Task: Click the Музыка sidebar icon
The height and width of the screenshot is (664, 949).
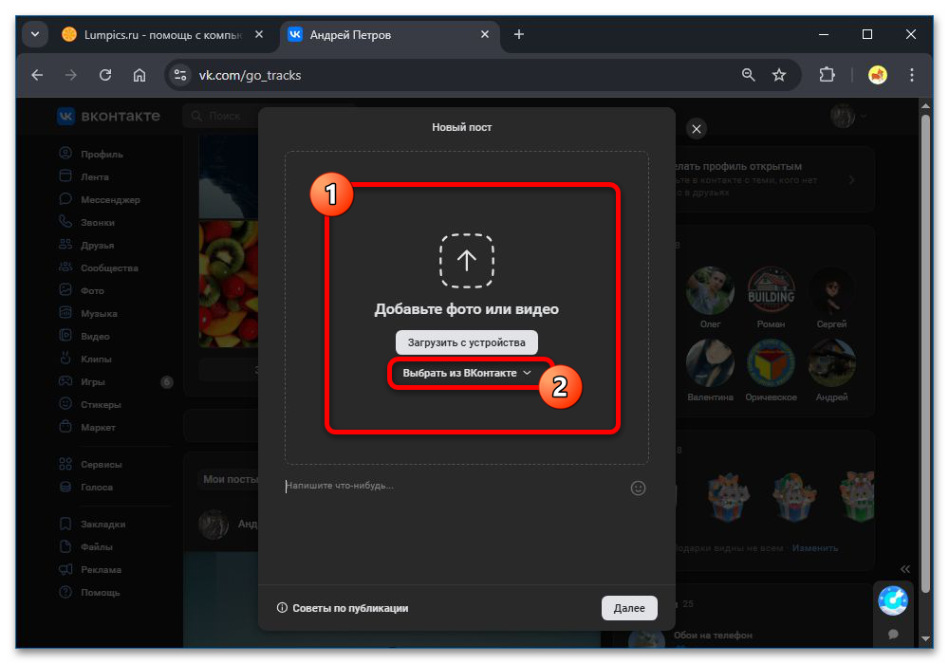Action: tap(65, 313)
